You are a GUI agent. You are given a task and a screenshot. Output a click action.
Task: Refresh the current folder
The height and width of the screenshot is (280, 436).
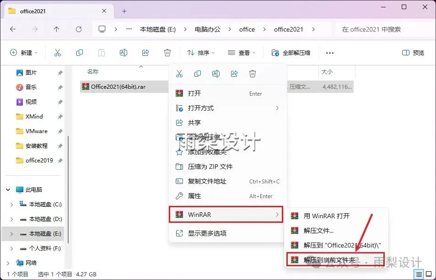pos(79,29)
